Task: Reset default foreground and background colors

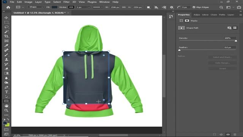Action: pos(4,119)
